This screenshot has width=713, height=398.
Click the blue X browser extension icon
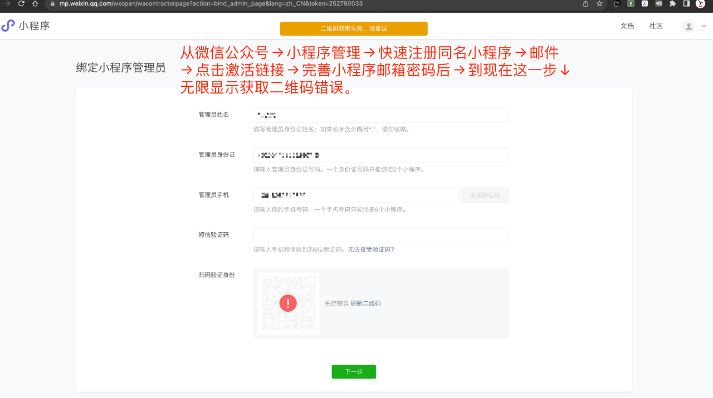click(644, 3)
